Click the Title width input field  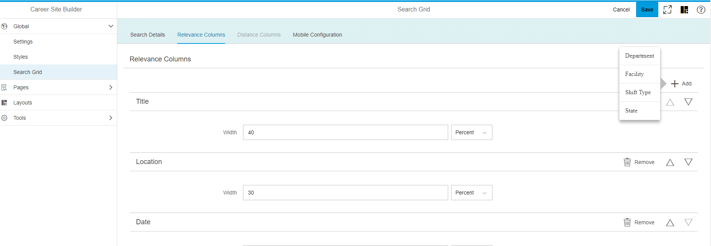click(x=345, y=132)
